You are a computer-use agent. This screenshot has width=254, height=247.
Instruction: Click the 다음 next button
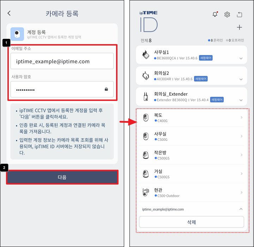[62, 177]
